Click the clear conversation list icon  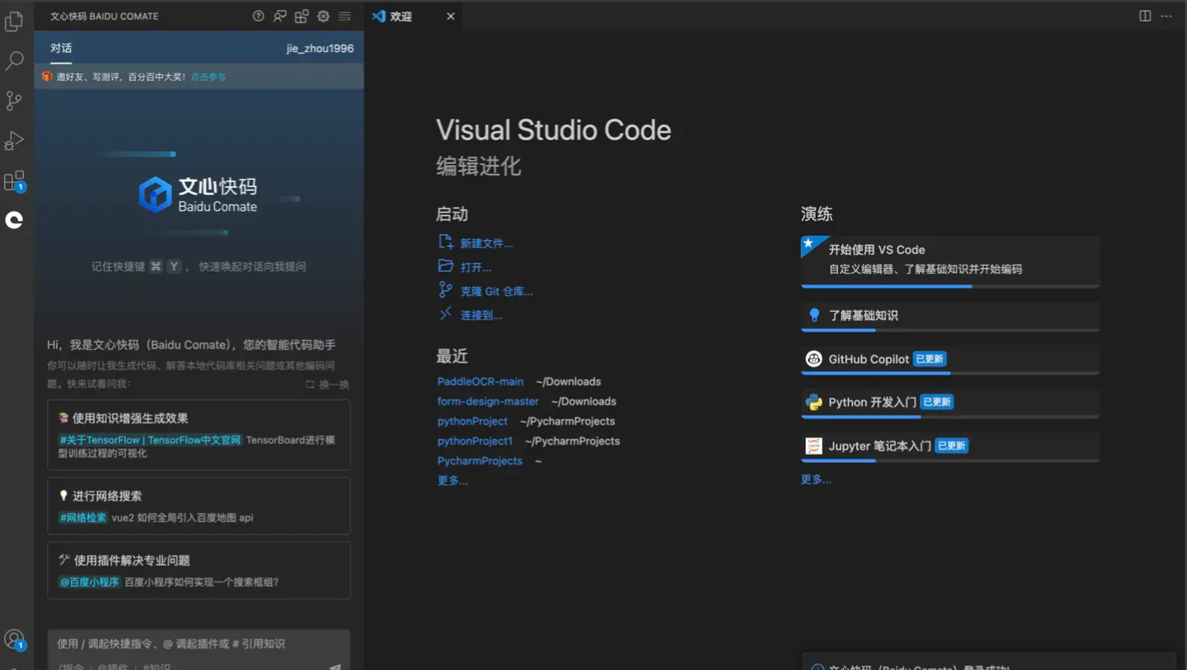tap(345, 16)
